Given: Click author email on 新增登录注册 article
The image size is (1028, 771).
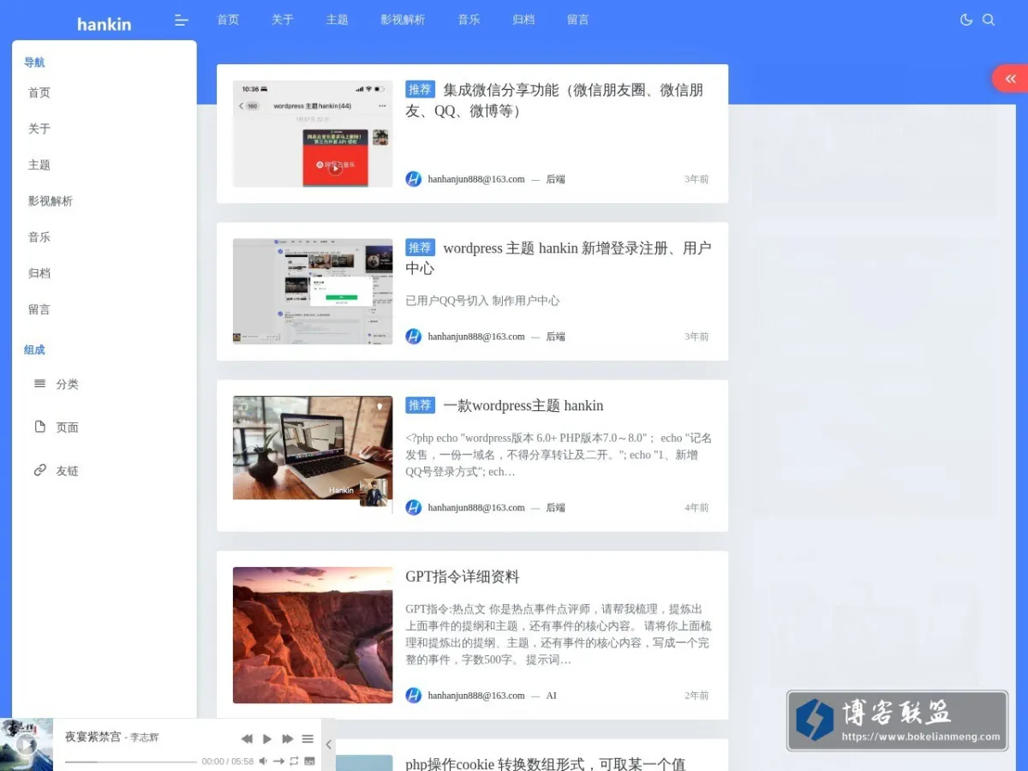Looking at the screenshot, I should click(476, 337).
